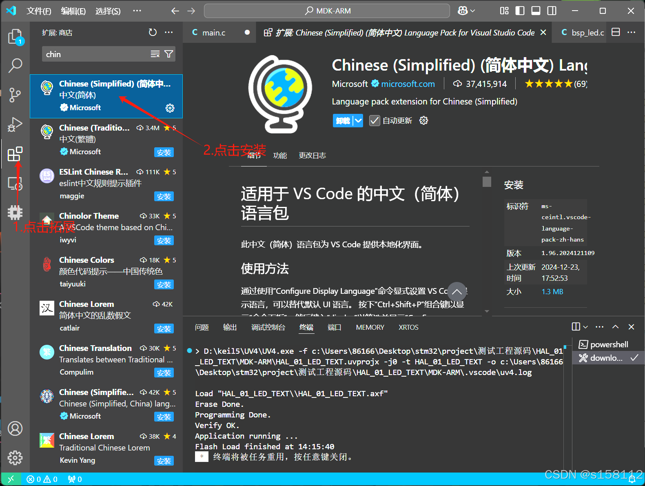The height and width of the screenshot is (486, 645).
Task: Open the Copilot dropdown chevron
Action: (473, 11)
